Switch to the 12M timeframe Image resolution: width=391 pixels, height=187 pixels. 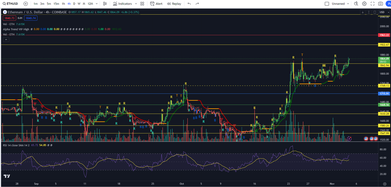pos(90,4)
